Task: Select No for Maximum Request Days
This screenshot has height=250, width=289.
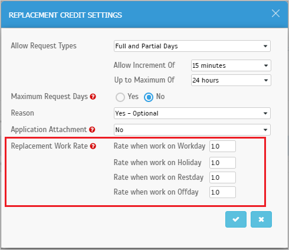Action: pyautogui.click(x=149, y=97)
